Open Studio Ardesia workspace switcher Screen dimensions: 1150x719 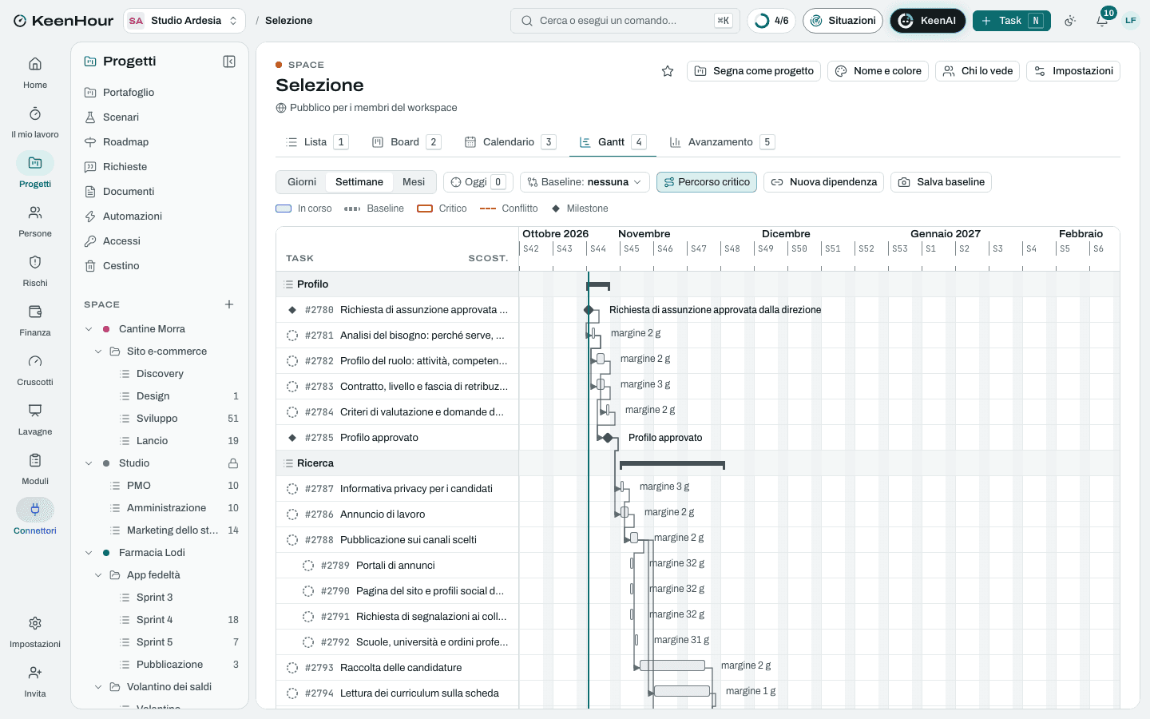click(x=184, y=21)
